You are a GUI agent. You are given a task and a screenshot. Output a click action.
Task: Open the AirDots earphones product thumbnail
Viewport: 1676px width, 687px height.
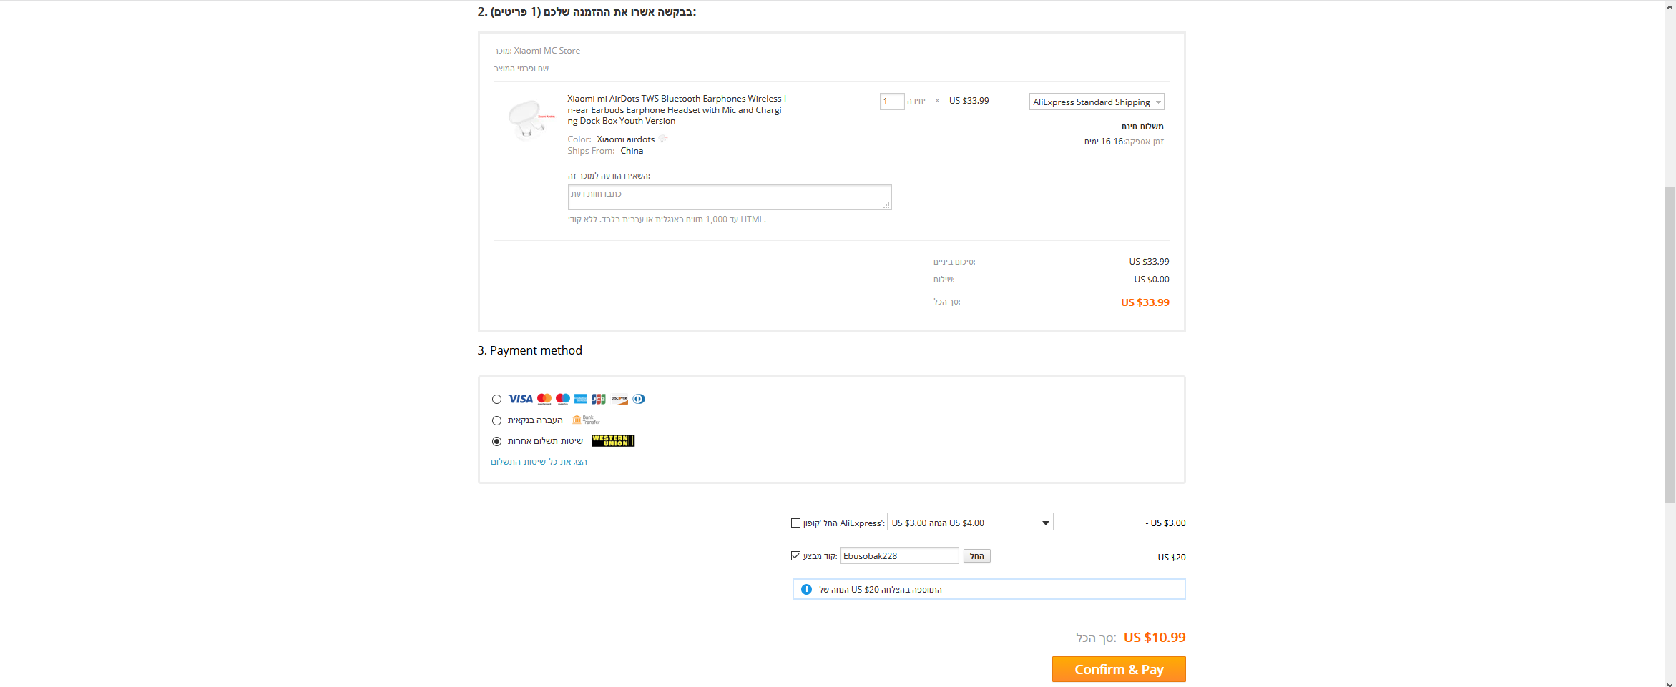(x=529, y=120)
